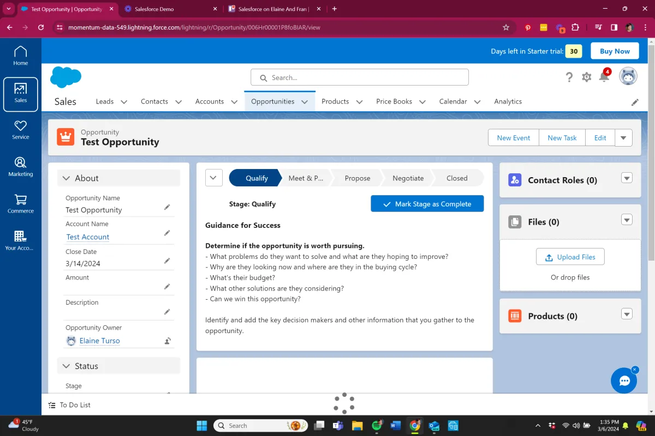The height and width of the screenshot is (436, 655).
Task: Open the Service app icon
Action: (20, 130)
